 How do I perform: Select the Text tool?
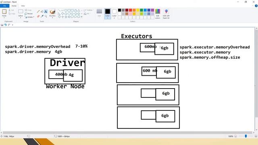(46, 12)
